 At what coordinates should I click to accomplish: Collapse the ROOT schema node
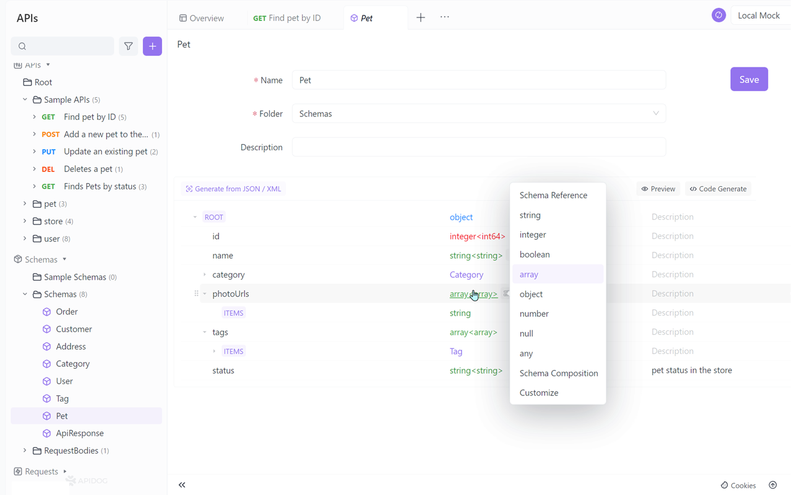195,217
